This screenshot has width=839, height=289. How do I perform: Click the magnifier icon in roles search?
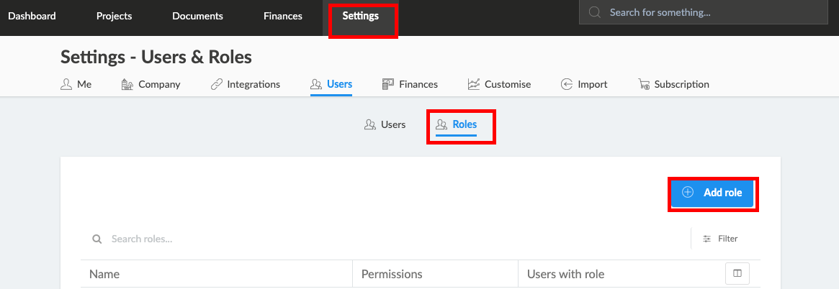tap(97, 239)
